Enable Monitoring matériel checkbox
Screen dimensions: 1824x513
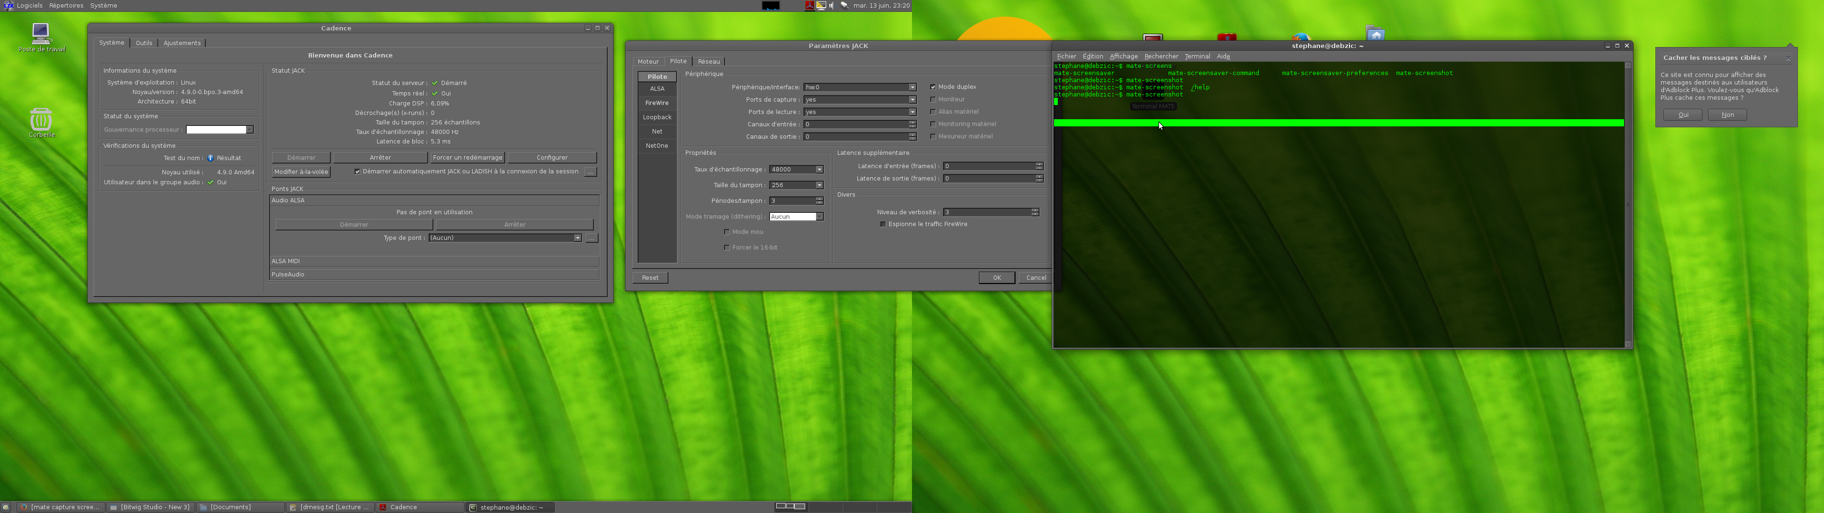pos(932,124)
